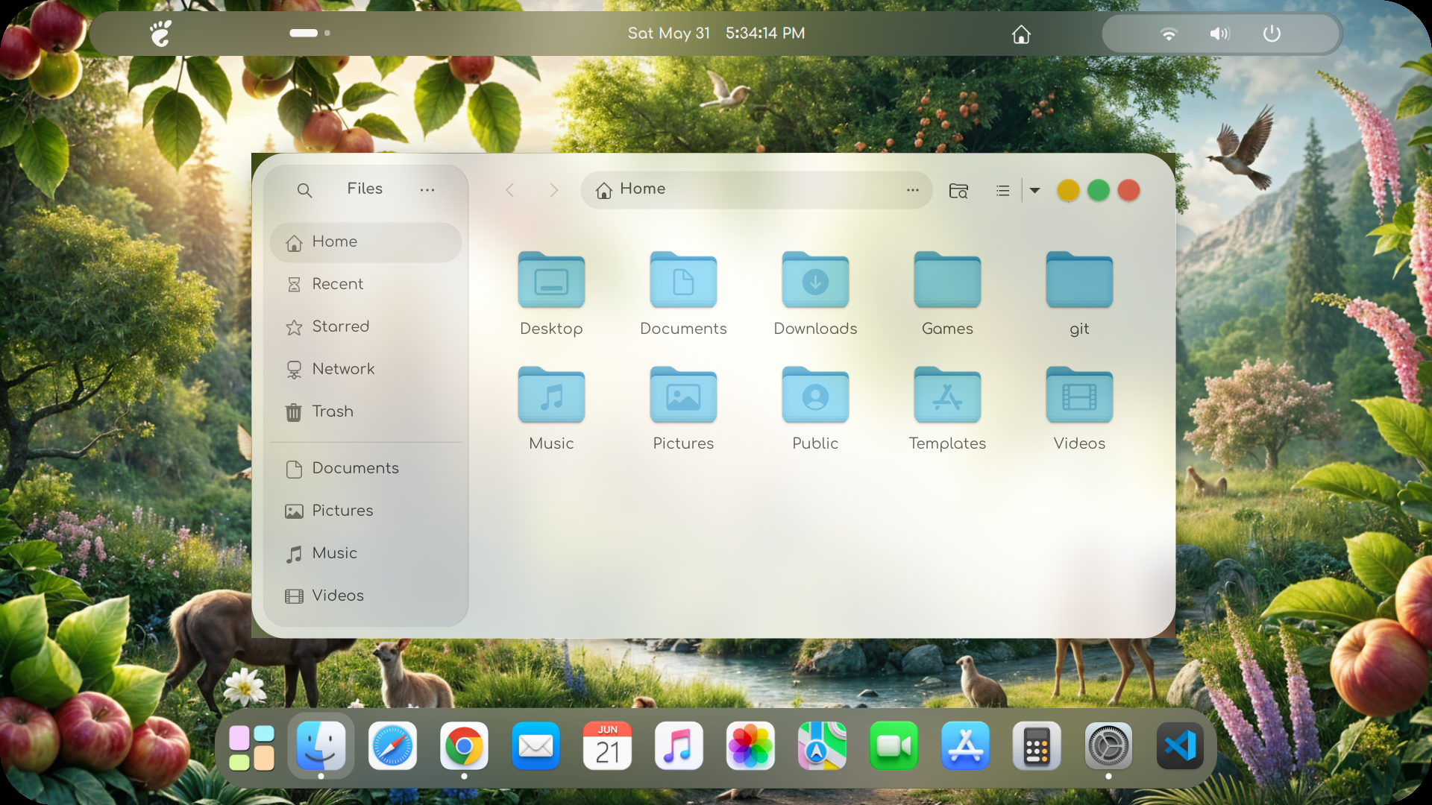Open Calculator from the dock

pos(1037,746)
